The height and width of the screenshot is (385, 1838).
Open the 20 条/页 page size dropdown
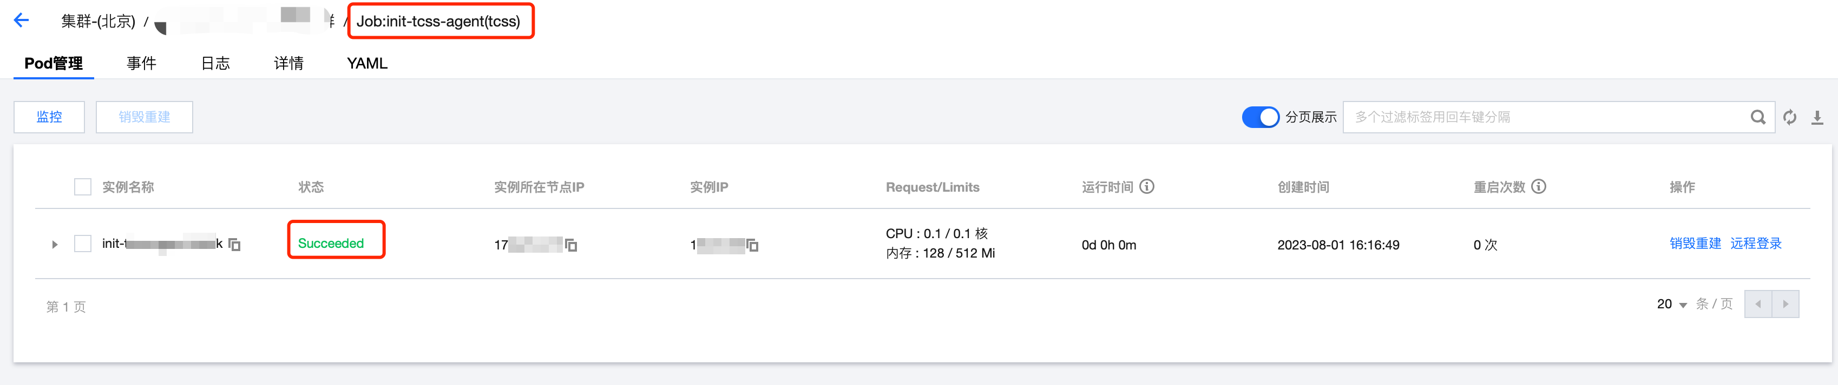[x=1671, y=305]
